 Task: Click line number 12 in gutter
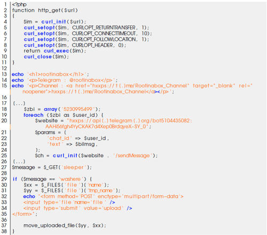[4, 68]
